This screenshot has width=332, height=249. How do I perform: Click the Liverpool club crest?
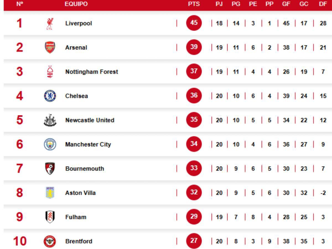(50, 24)
